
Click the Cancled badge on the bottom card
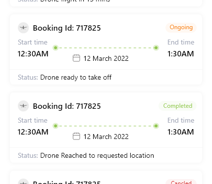click(x=181, y=182)
